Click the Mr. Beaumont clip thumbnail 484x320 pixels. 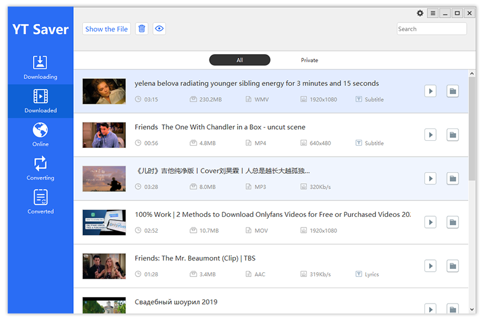pyautogui.click(x=104, y=266)
